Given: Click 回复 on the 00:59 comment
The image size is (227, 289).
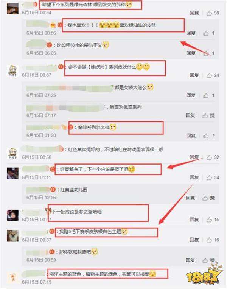Looking at the screenshot, I should tap(190, 260).
